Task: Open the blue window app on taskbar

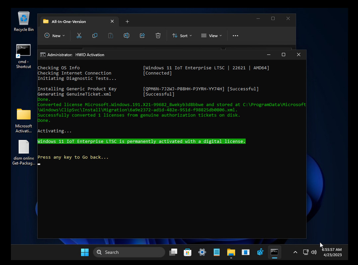Action: [246, 252]
